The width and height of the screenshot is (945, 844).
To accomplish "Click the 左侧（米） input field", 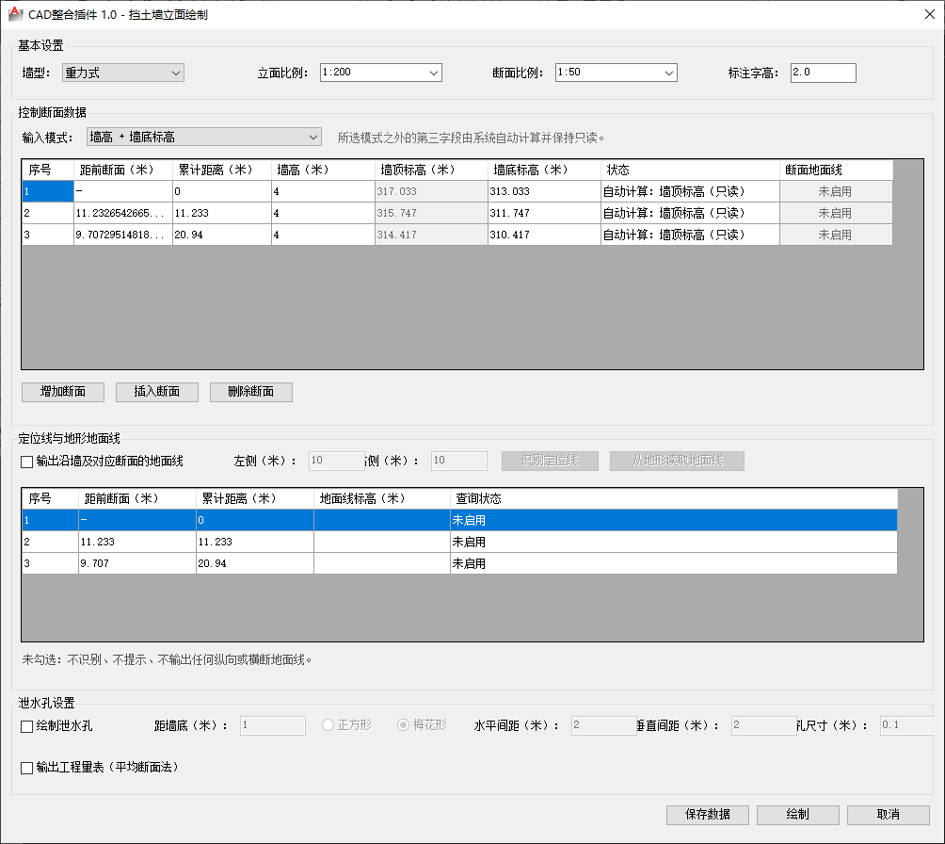I will (x=336, y=461).
